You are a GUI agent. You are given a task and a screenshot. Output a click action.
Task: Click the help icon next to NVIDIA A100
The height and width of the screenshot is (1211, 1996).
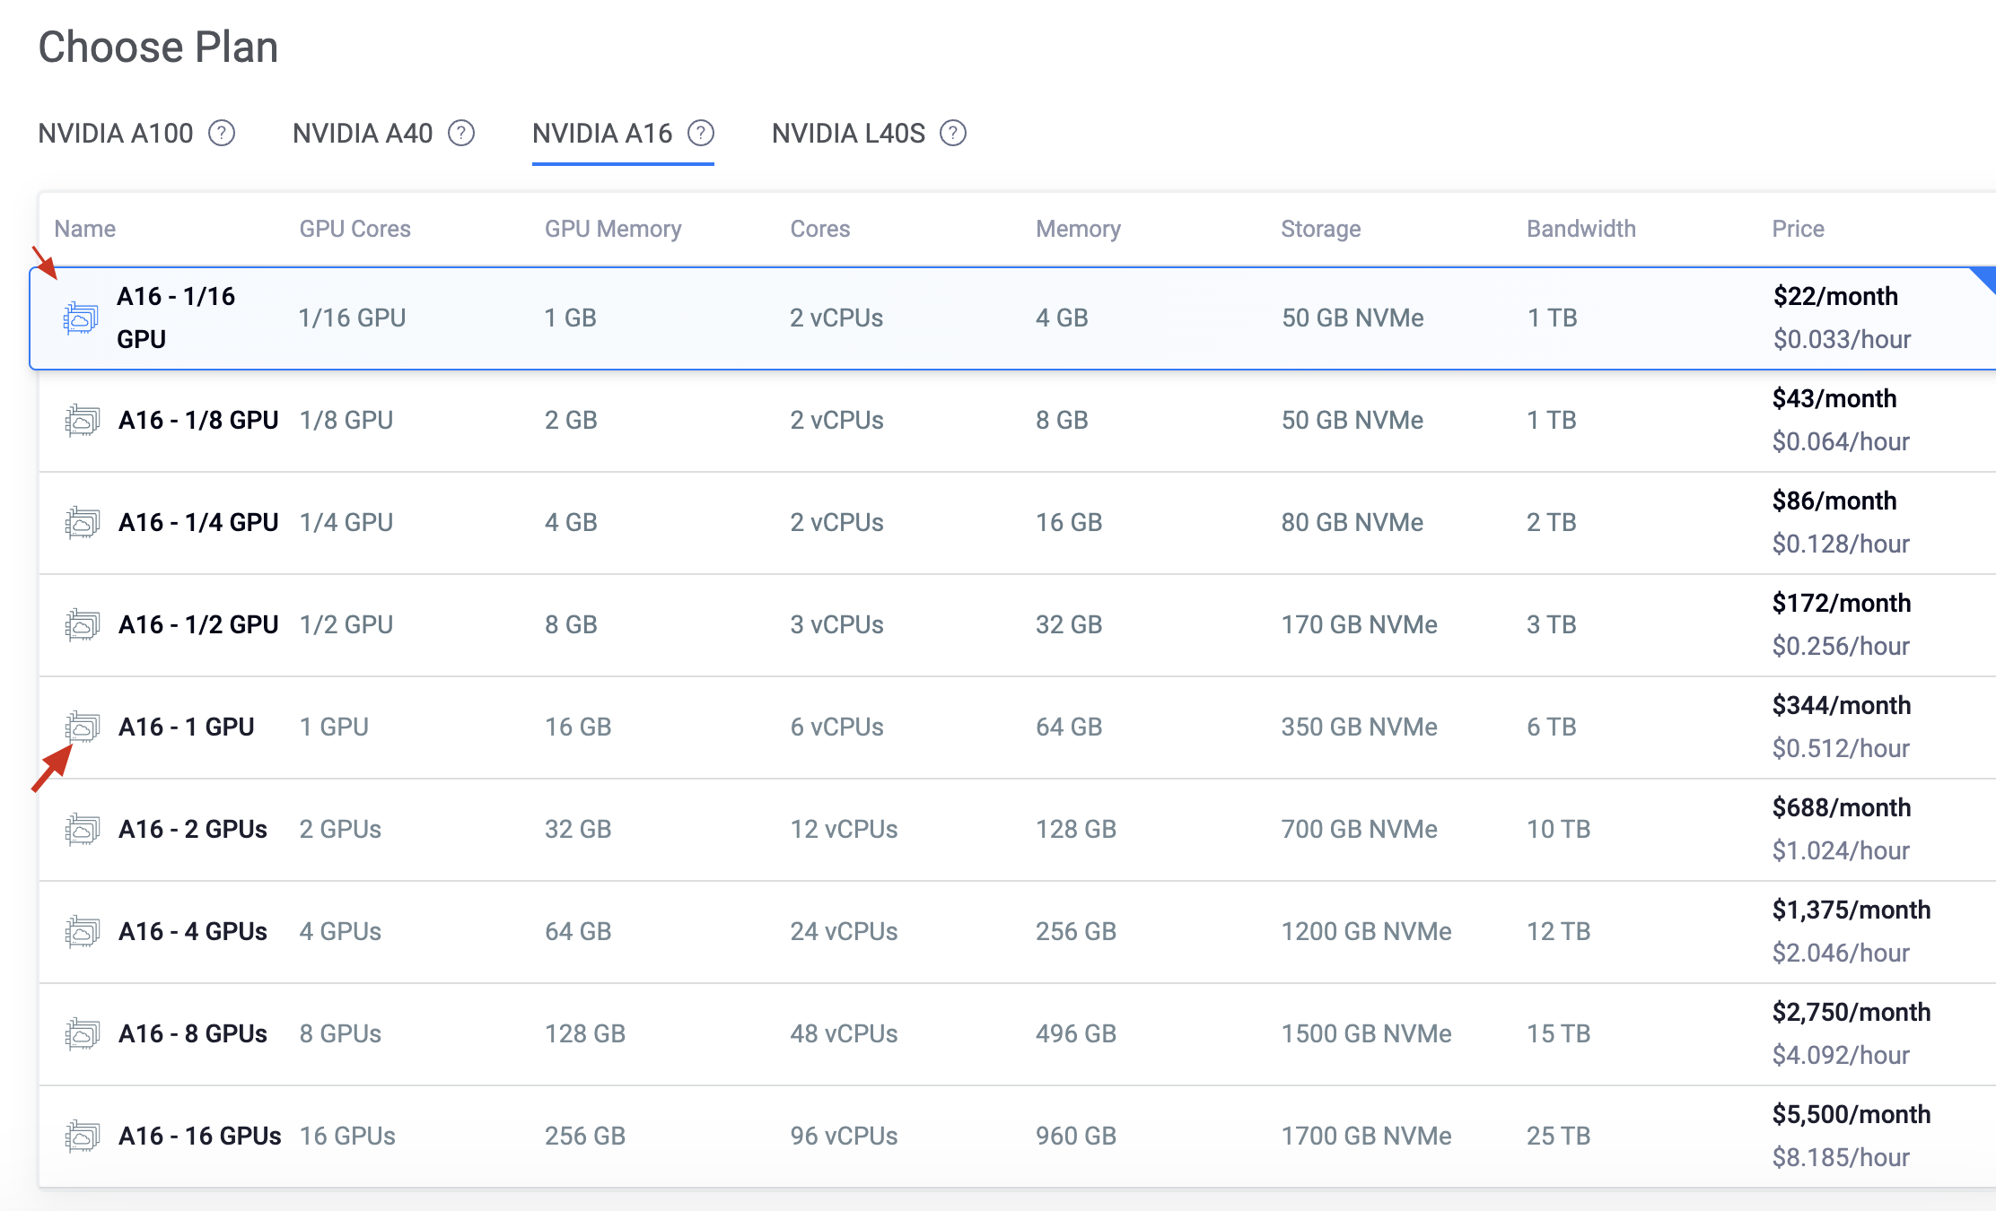tap(222, 134)
